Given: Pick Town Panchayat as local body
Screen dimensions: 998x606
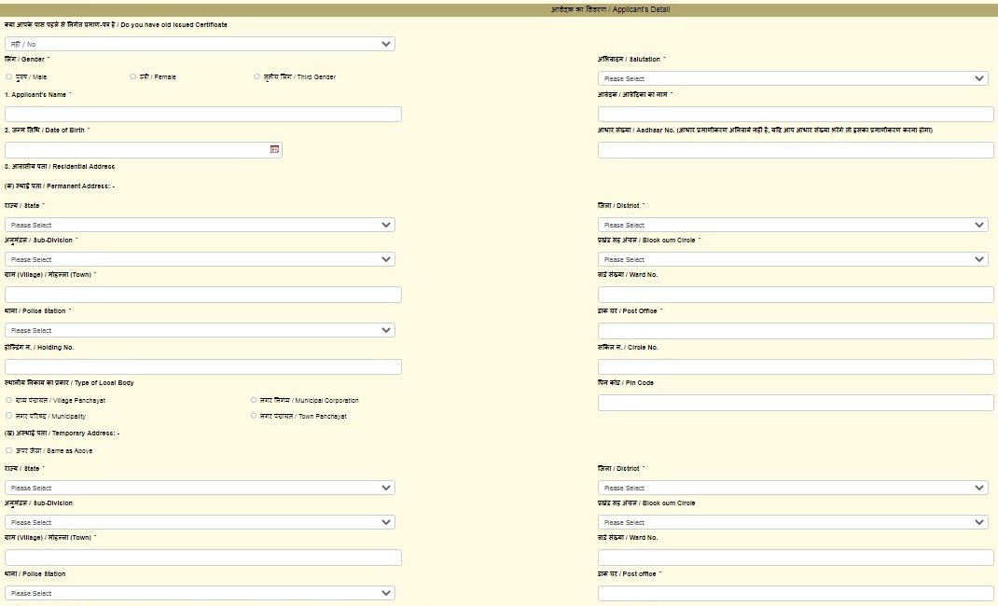Looking at the screenshot, I should click(x=254, y=416).
